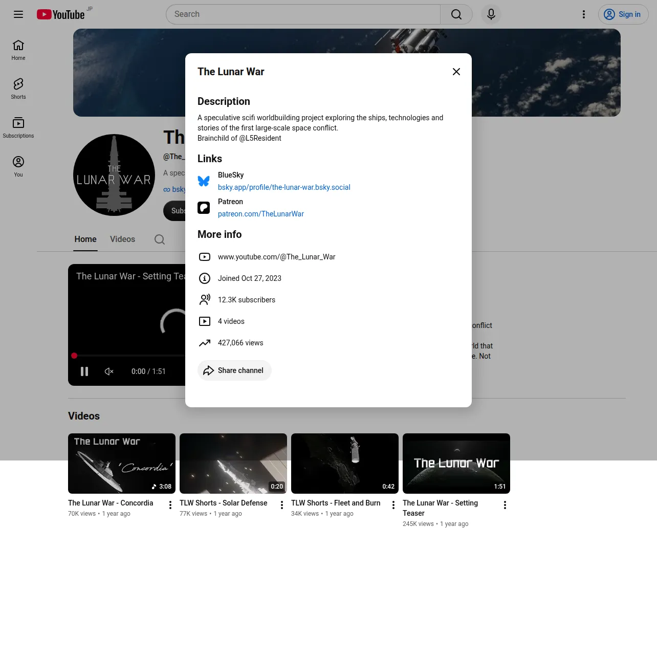Open options for Setting Teaser video
Screen dimensions: 657x659
click(505, 505)
